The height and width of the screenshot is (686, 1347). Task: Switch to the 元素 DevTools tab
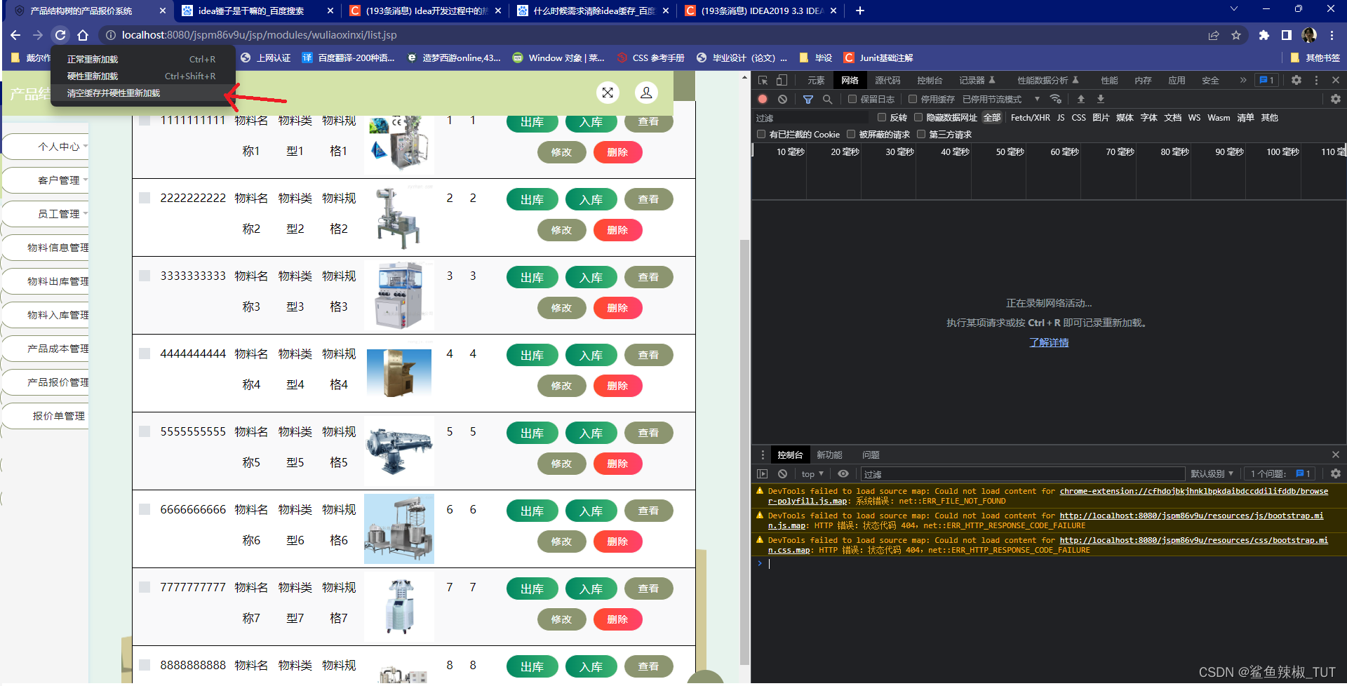pos(816,81)
